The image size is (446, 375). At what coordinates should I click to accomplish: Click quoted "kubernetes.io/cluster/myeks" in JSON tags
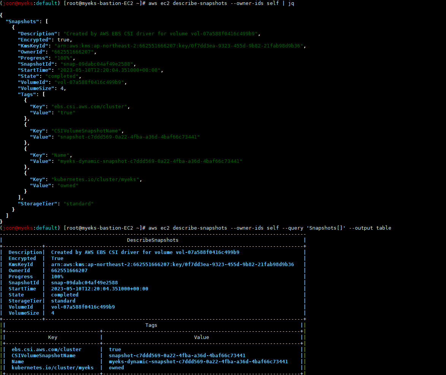click(96, 179)
